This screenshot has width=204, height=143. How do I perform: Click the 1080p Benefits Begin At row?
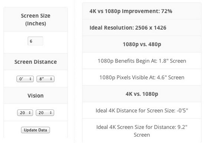pos(142,61)
